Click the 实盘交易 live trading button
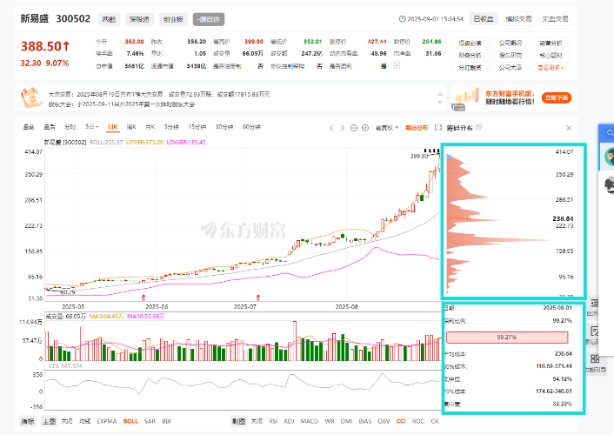The image size is (614, 435). (555, 19)
